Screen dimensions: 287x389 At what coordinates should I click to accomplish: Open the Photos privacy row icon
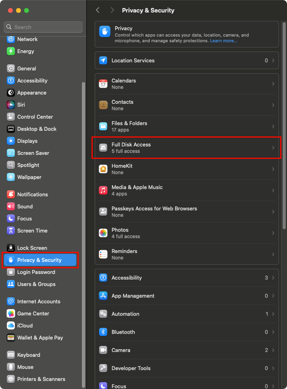tap(104, 233)
